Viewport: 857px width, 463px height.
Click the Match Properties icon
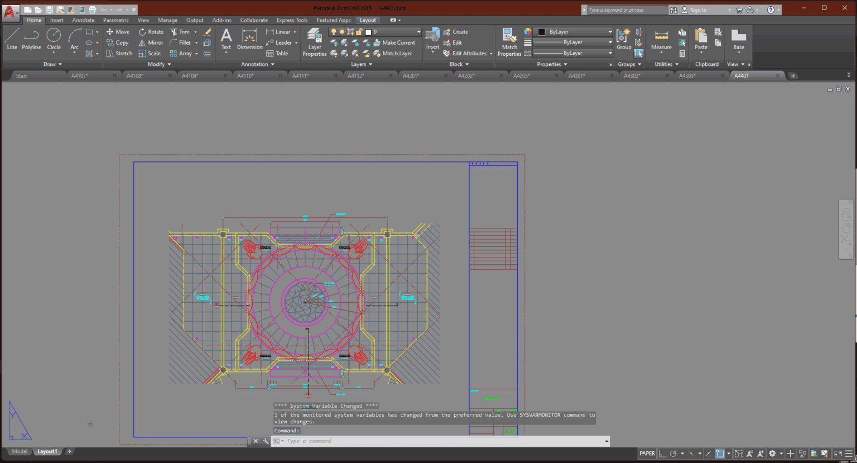[x=509, y=40]
